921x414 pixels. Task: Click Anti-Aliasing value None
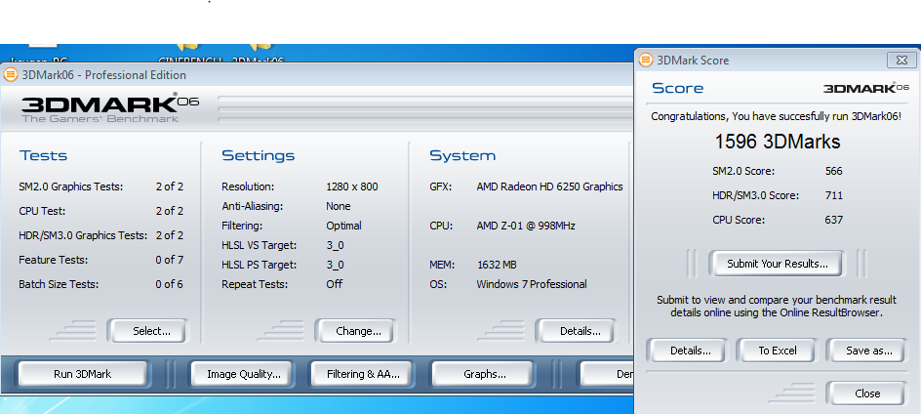[x=338, y=206]
